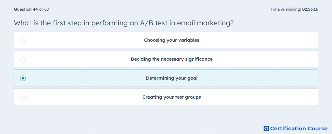Click the 'Choosing your variables' answer text
This screenshot has height=134, width=332.
(x=171, y=40)
